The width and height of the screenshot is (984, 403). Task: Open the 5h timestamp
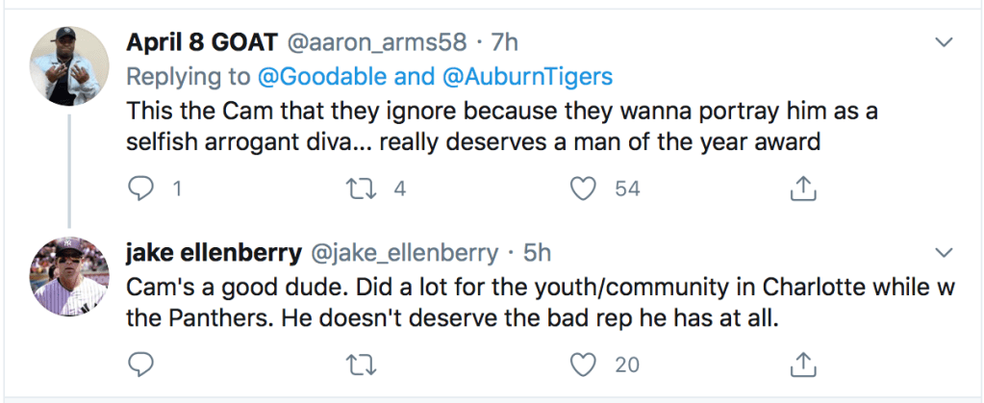[x=537, y=253]
